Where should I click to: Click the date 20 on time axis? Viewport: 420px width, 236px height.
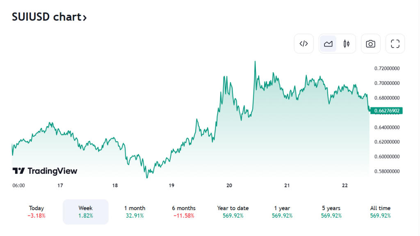click(x=229, y=186)
